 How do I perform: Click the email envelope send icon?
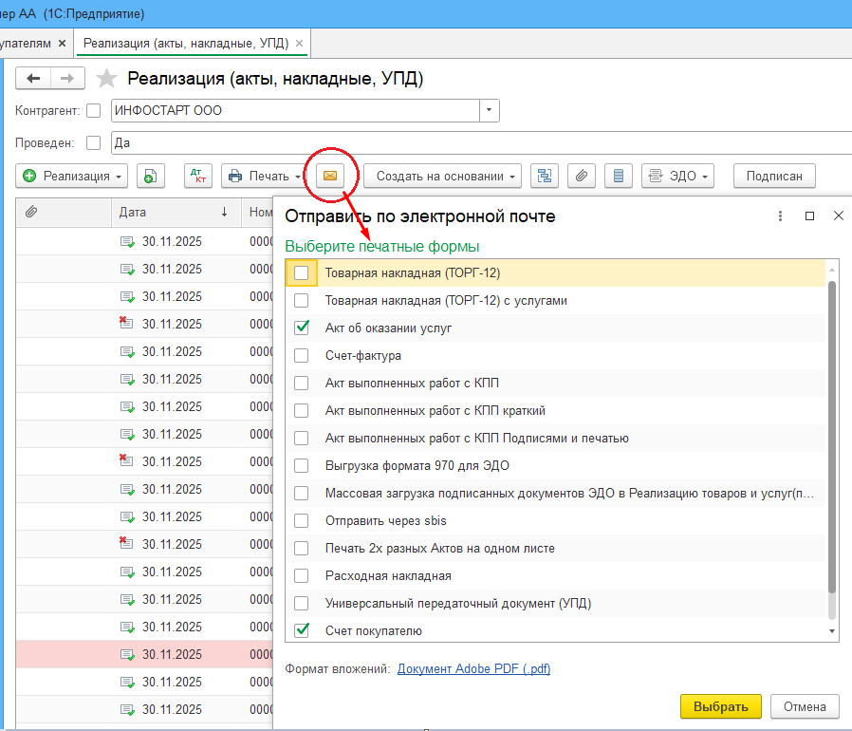click(x=330, y=176)
